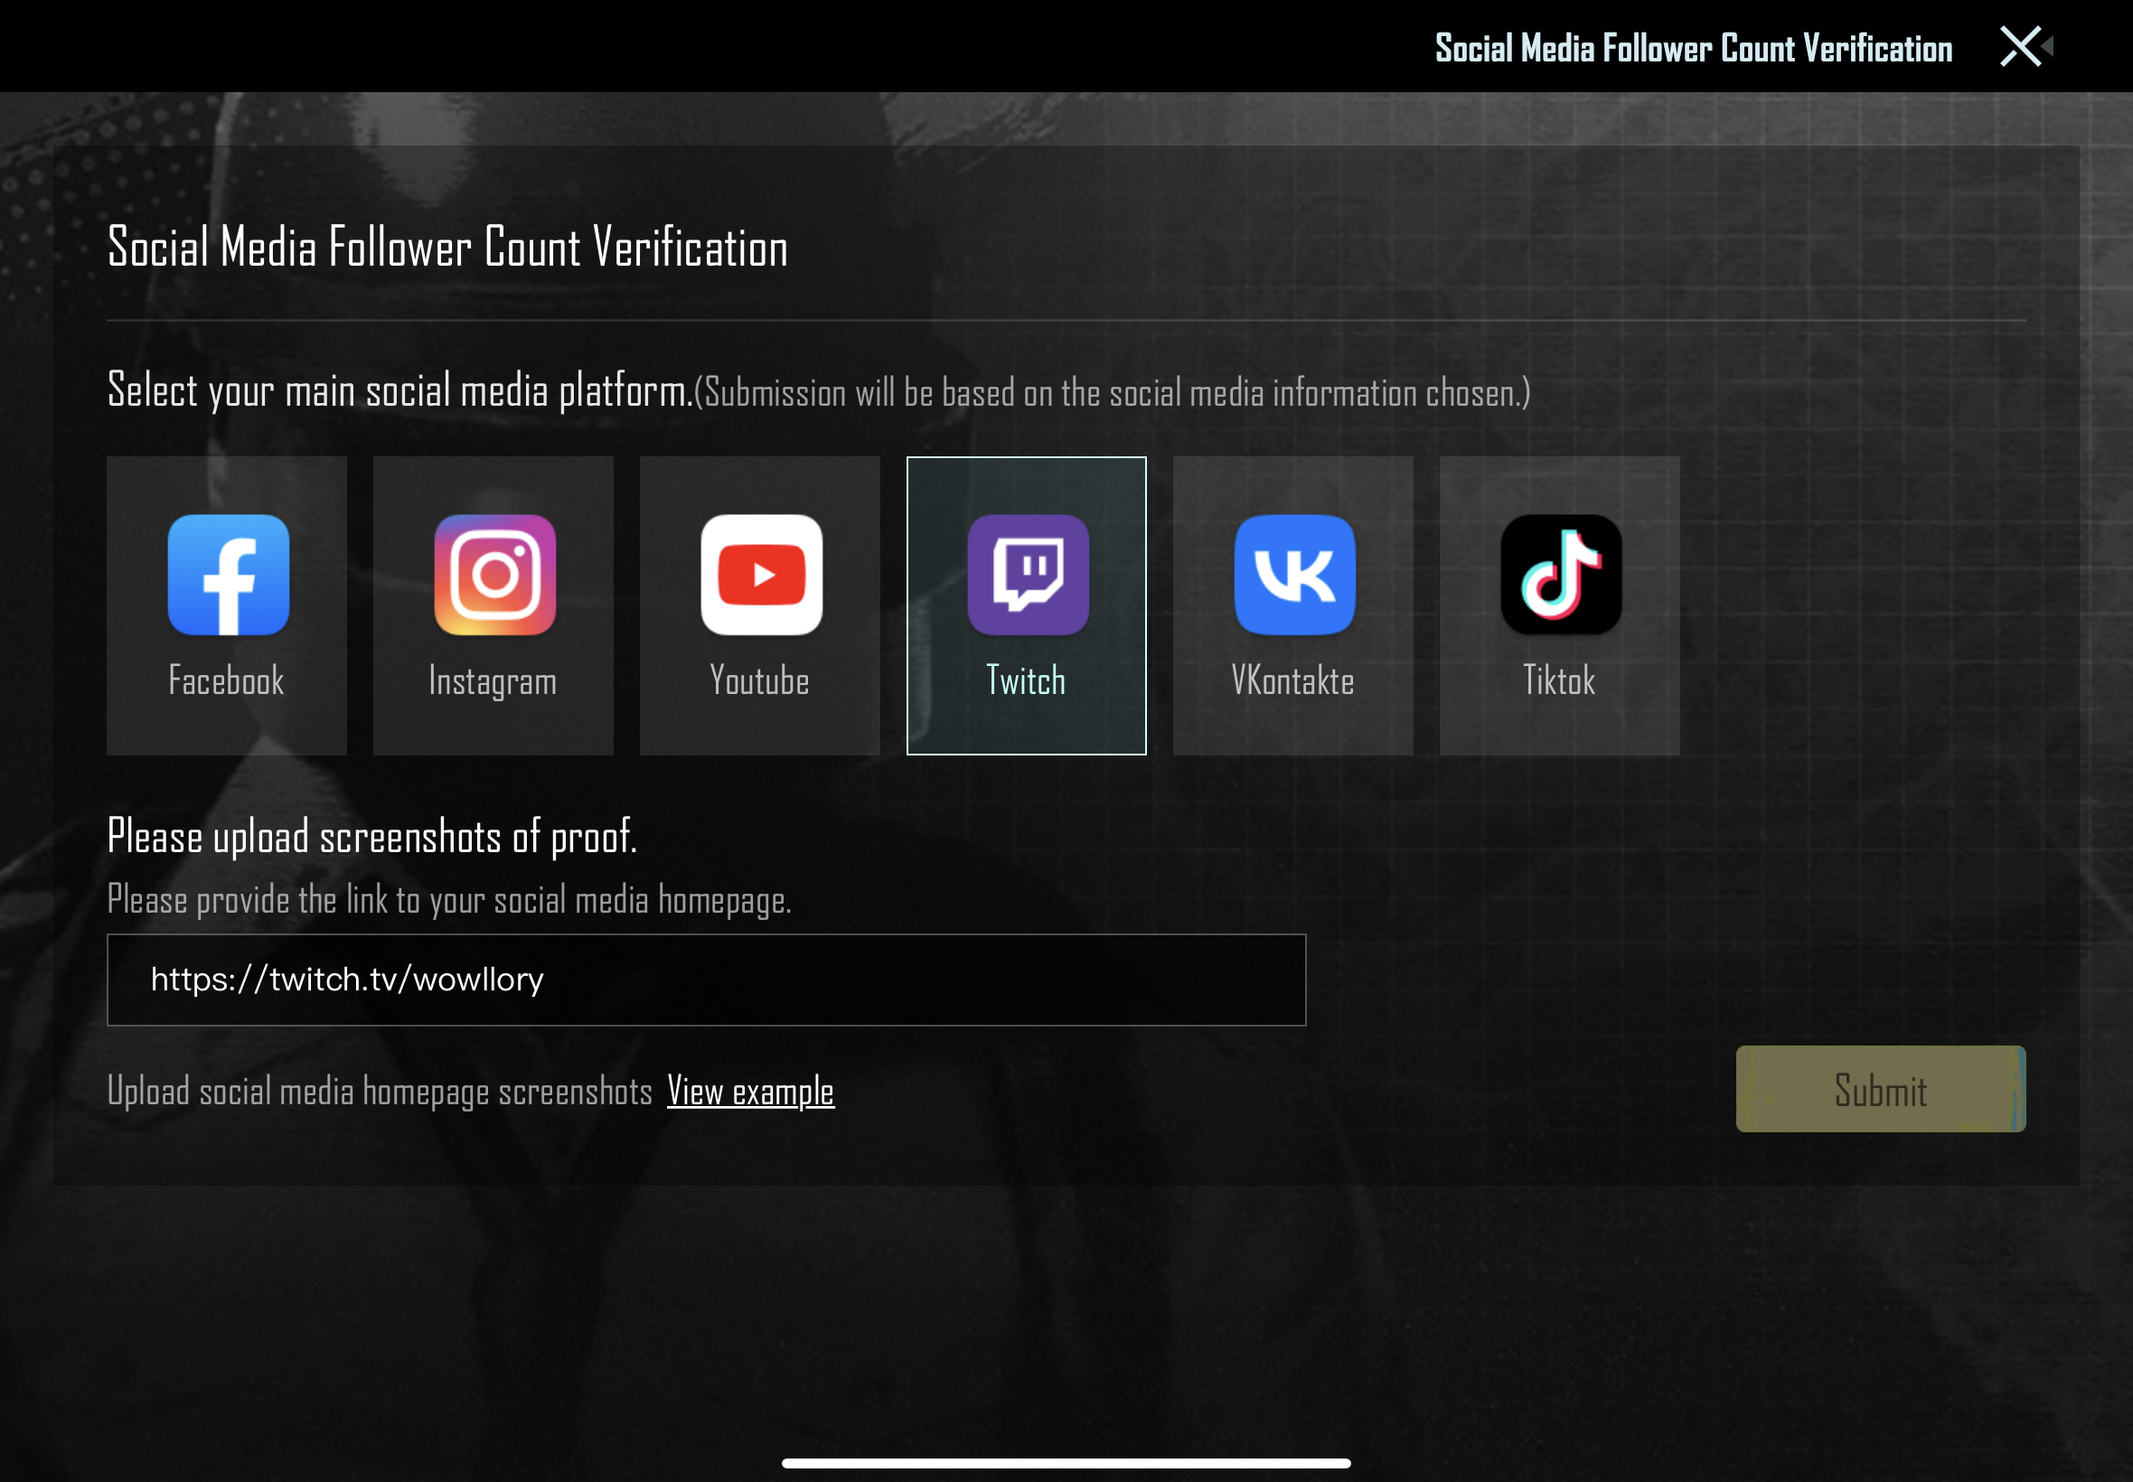Screen dimensions: 2133x1482
Task: Select the Facebook text label
Action: pos(227,680)
